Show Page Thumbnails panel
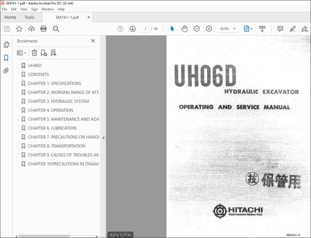 pos(6,45)
